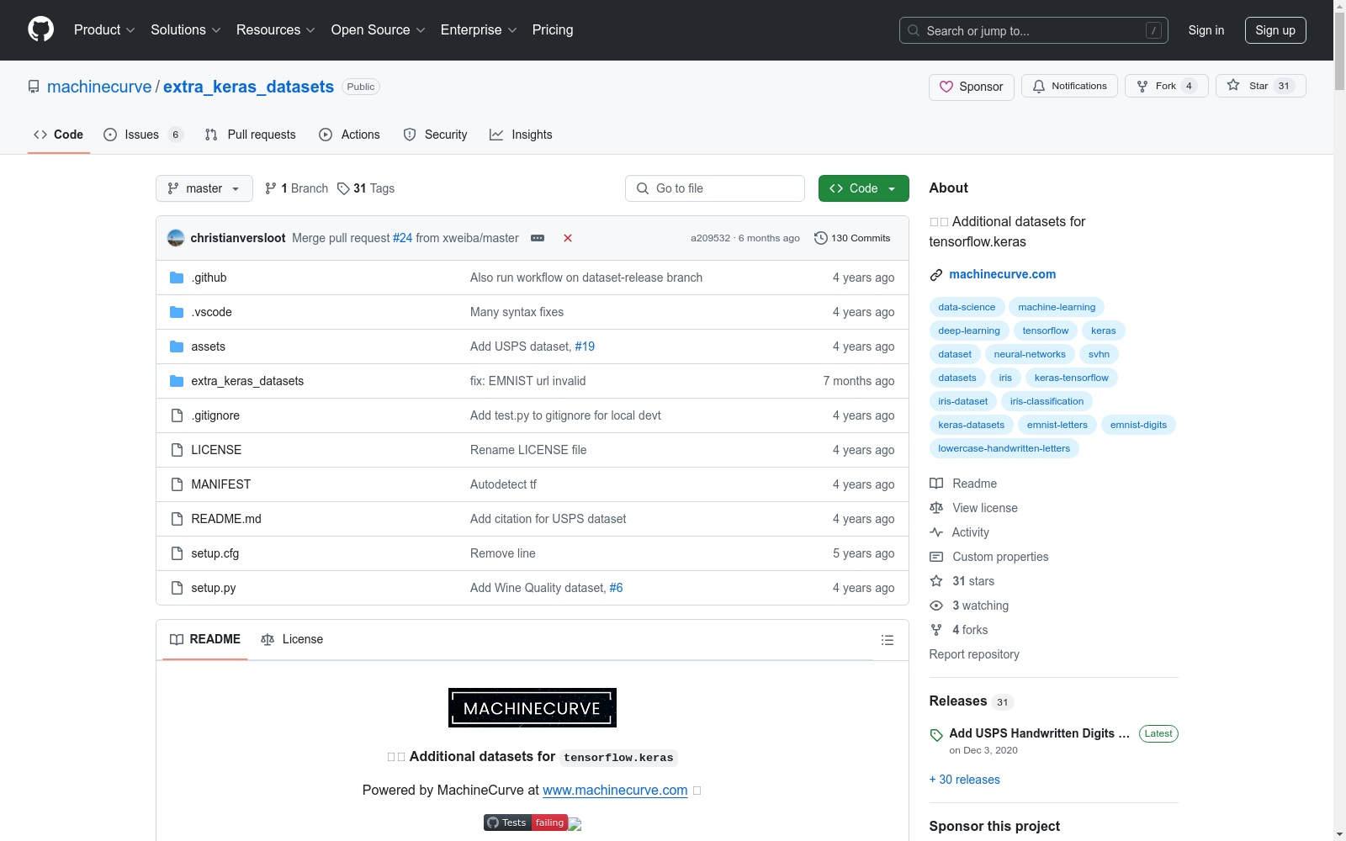
Task: Click Sign in link
Action: pyautogui.click(x=1206, y=30)
